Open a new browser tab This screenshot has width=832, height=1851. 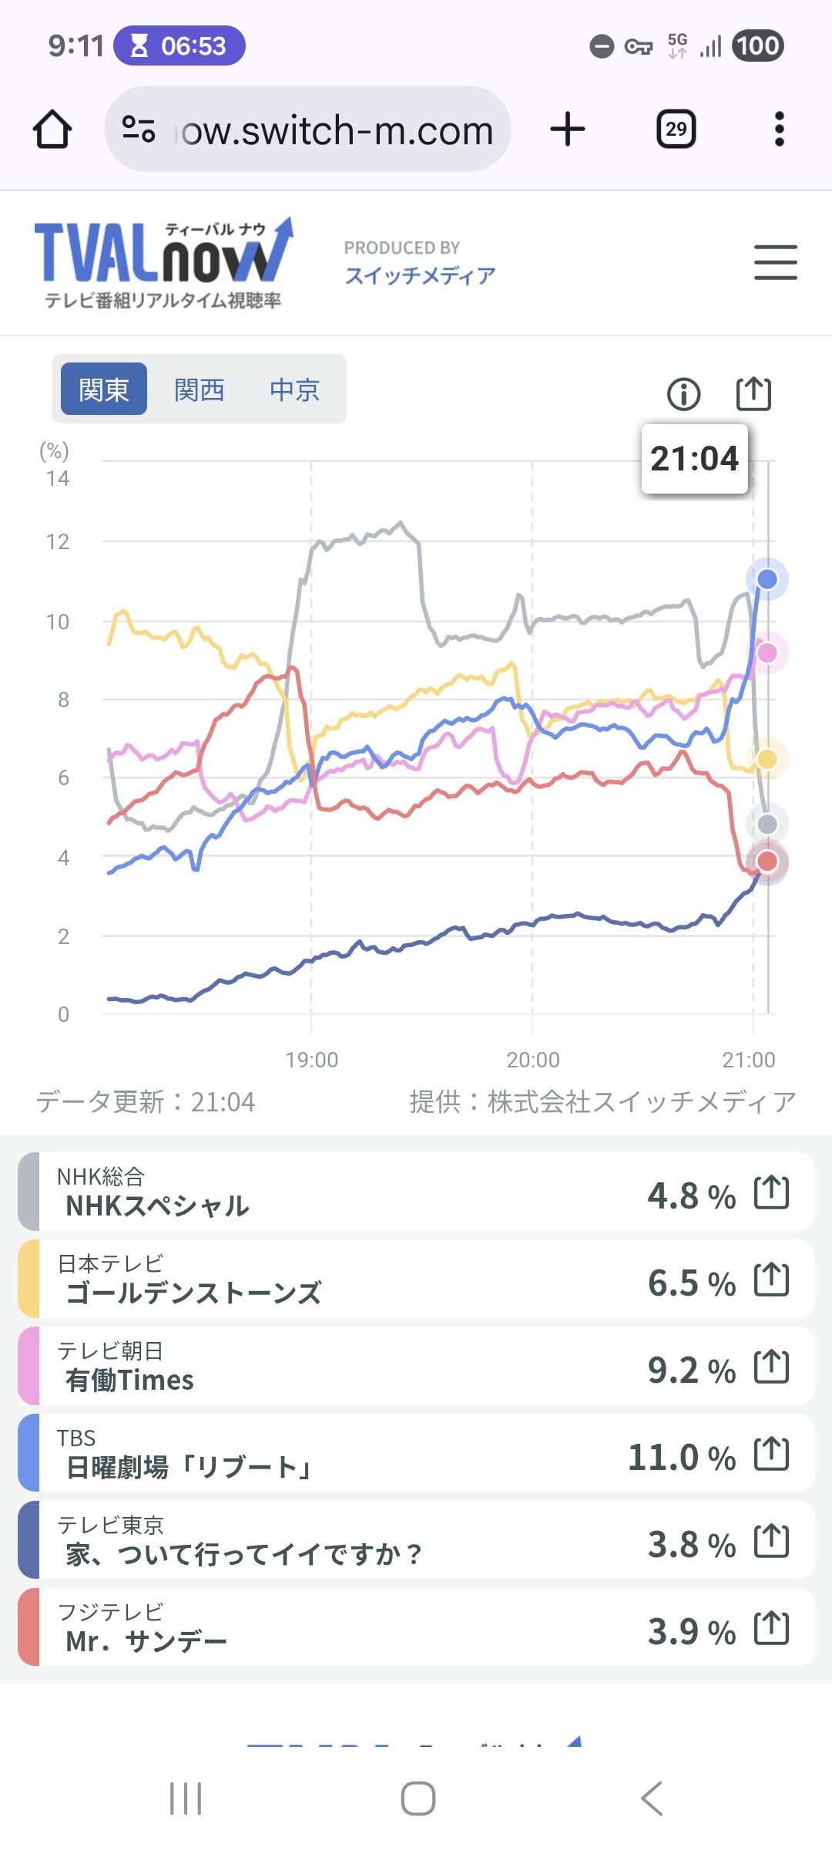pyautogui.click(x=568, y=129)
